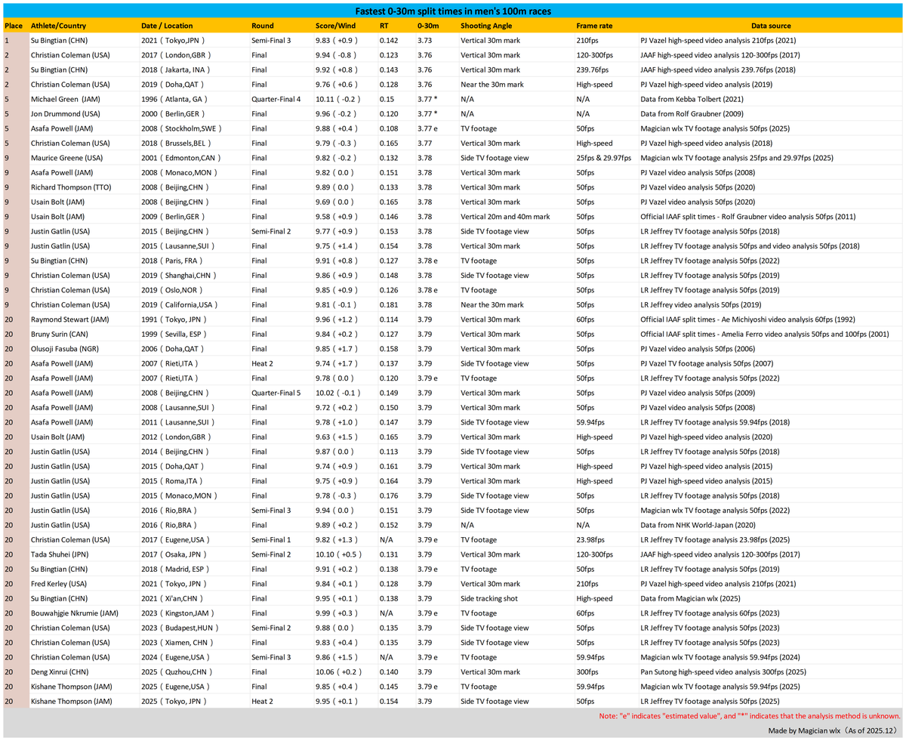906x741 pixels.
Task: Click the "1999 (Sevilla, ESP)" cell
Action: point(173,335)
